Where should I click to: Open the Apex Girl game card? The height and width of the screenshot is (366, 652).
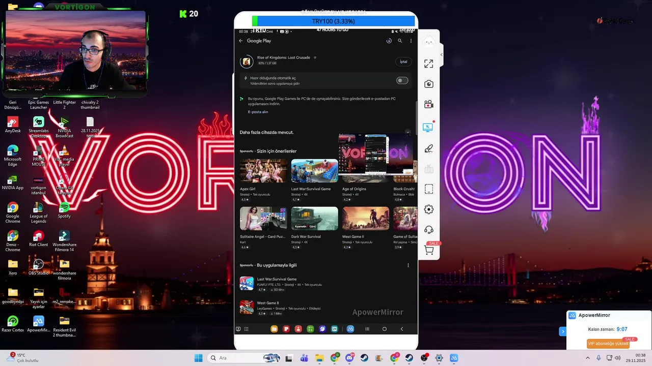263,180
